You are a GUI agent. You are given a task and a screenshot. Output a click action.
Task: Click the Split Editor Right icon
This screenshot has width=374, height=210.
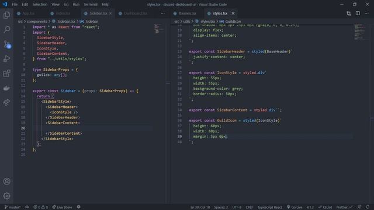point(358,13)
